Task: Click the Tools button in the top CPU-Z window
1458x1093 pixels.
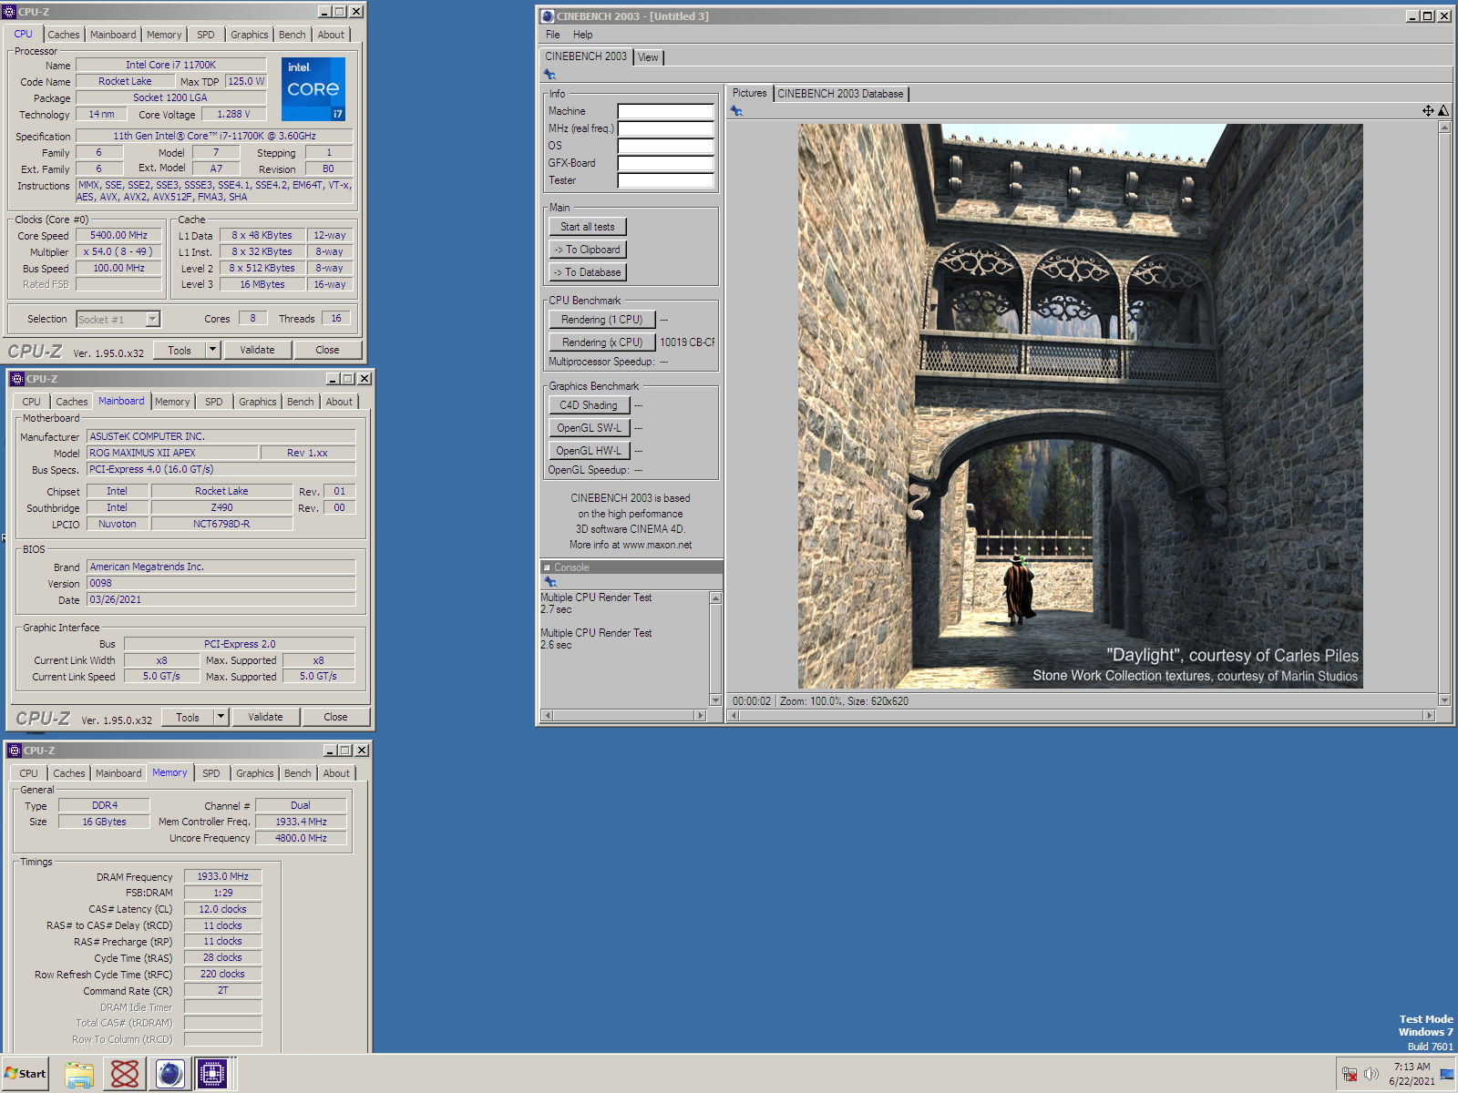Action: point(180,350)
